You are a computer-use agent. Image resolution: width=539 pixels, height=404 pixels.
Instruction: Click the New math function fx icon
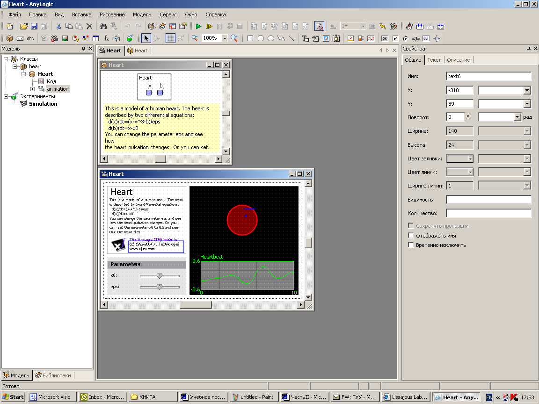(106, 38)
